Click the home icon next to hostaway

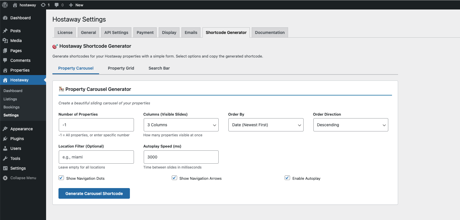[x=15, y=5]
